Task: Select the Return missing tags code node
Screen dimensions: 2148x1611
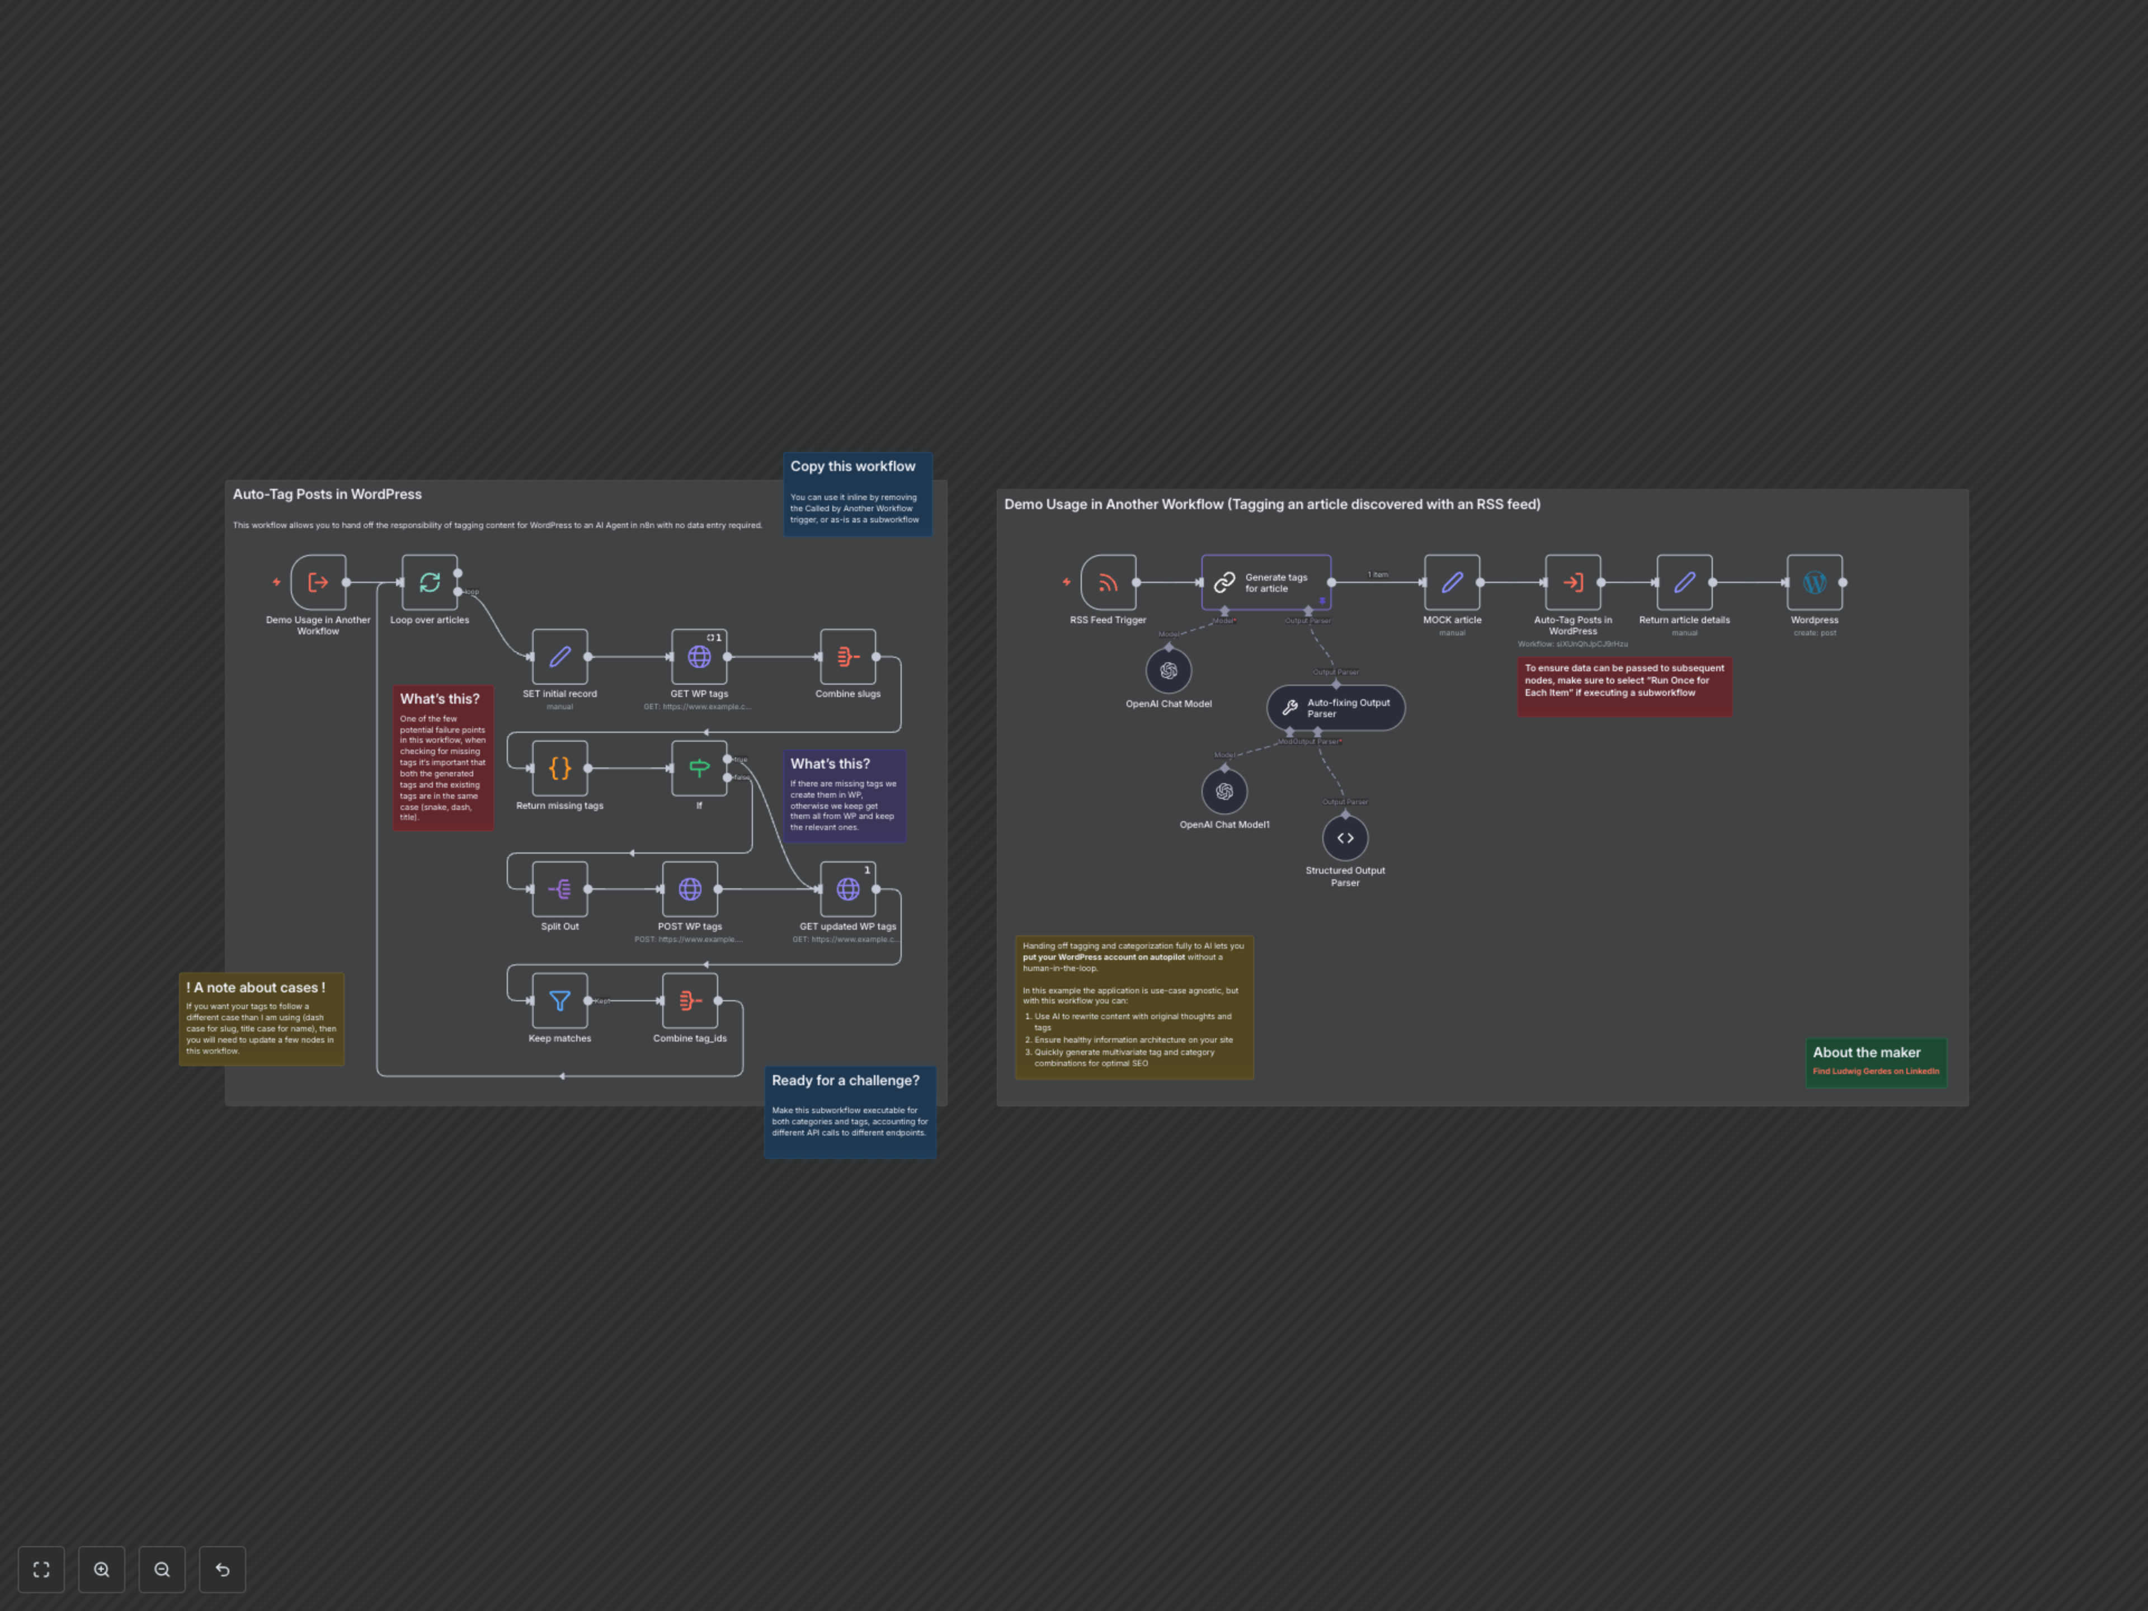Action: click(559, 768)
